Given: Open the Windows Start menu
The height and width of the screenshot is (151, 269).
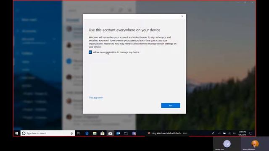Looking at the screenshot, I should [x=17, y=133].
